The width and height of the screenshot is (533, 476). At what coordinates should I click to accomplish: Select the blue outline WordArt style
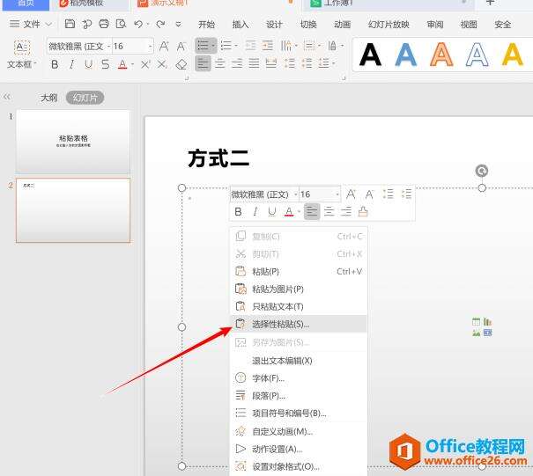click(x=477, y=55)
